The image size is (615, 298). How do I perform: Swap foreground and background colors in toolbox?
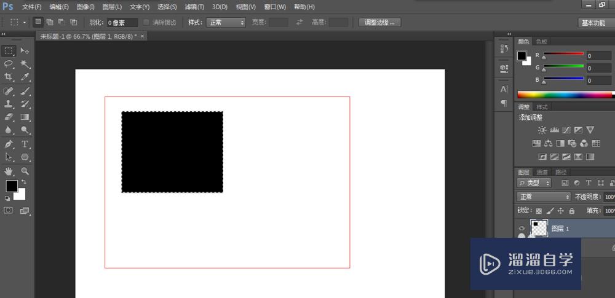[x=24, y=182]
